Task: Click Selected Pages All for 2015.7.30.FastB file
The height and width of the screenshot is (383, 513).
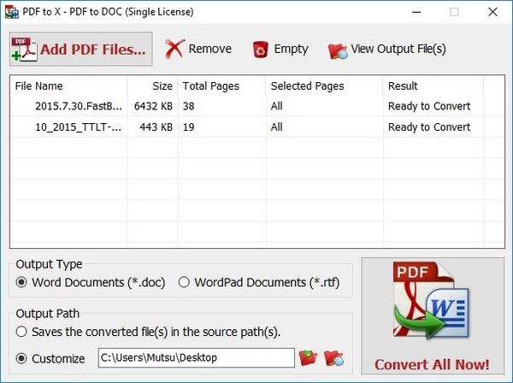Action: [x=276, y=106]
